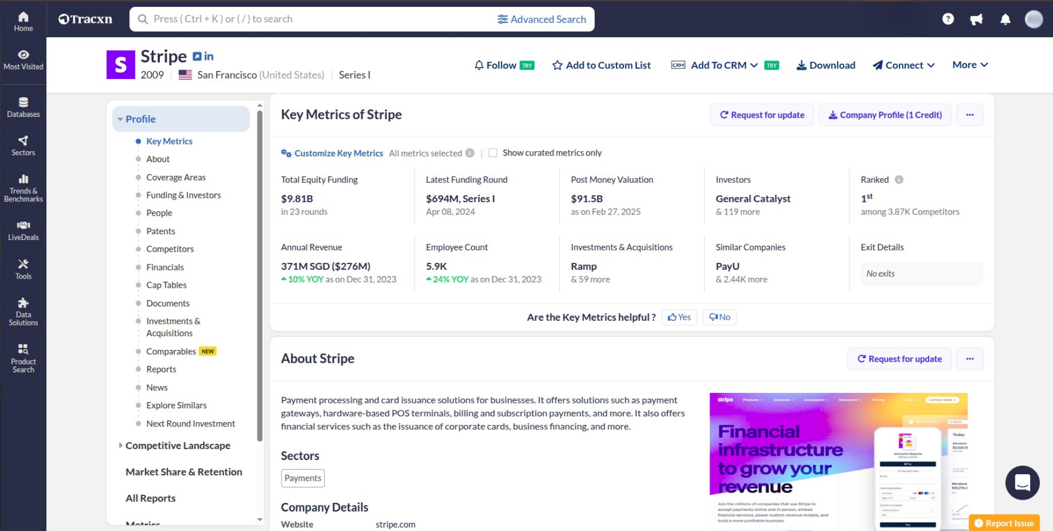Viewport: 1053px width, 531px height.
Task: Click Request for update button
Action: click(761, 115)
